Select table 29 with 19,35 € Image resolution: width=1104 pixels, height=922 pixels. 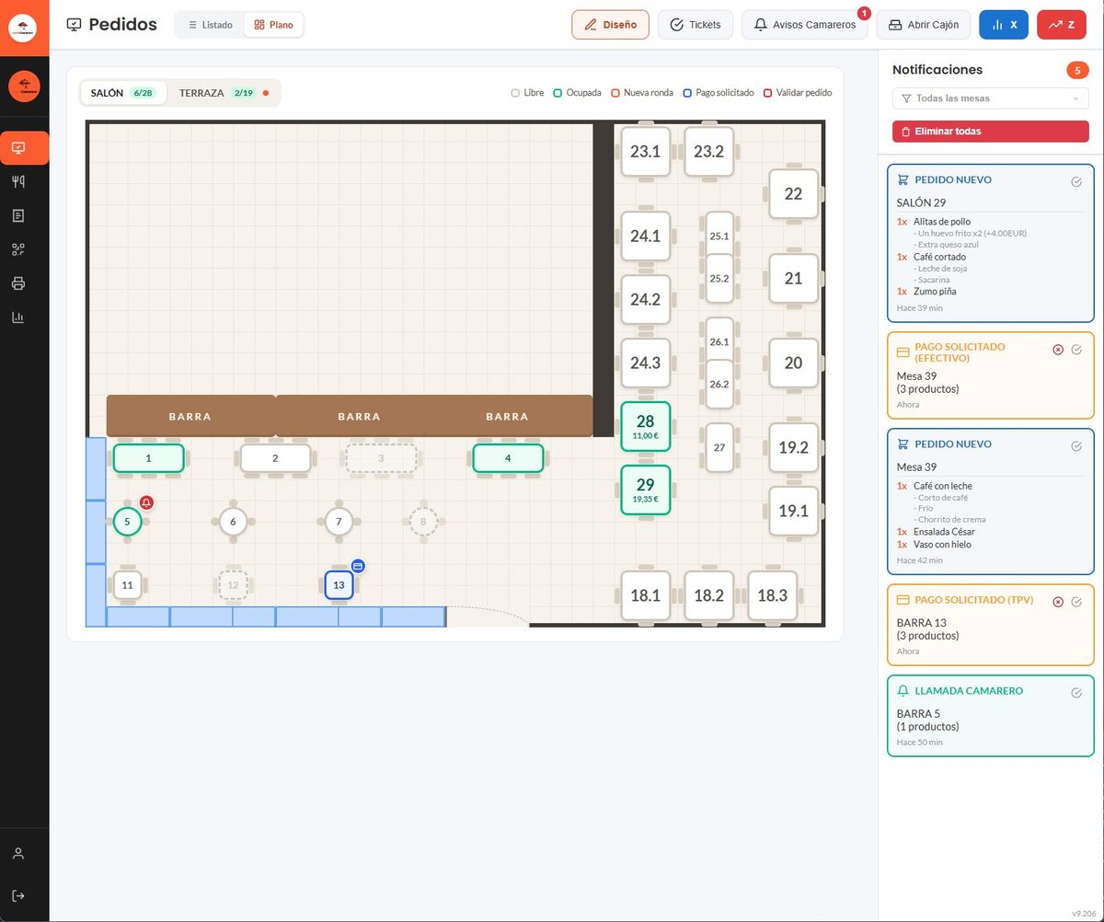pyautogui.click(x=646, y=490)
